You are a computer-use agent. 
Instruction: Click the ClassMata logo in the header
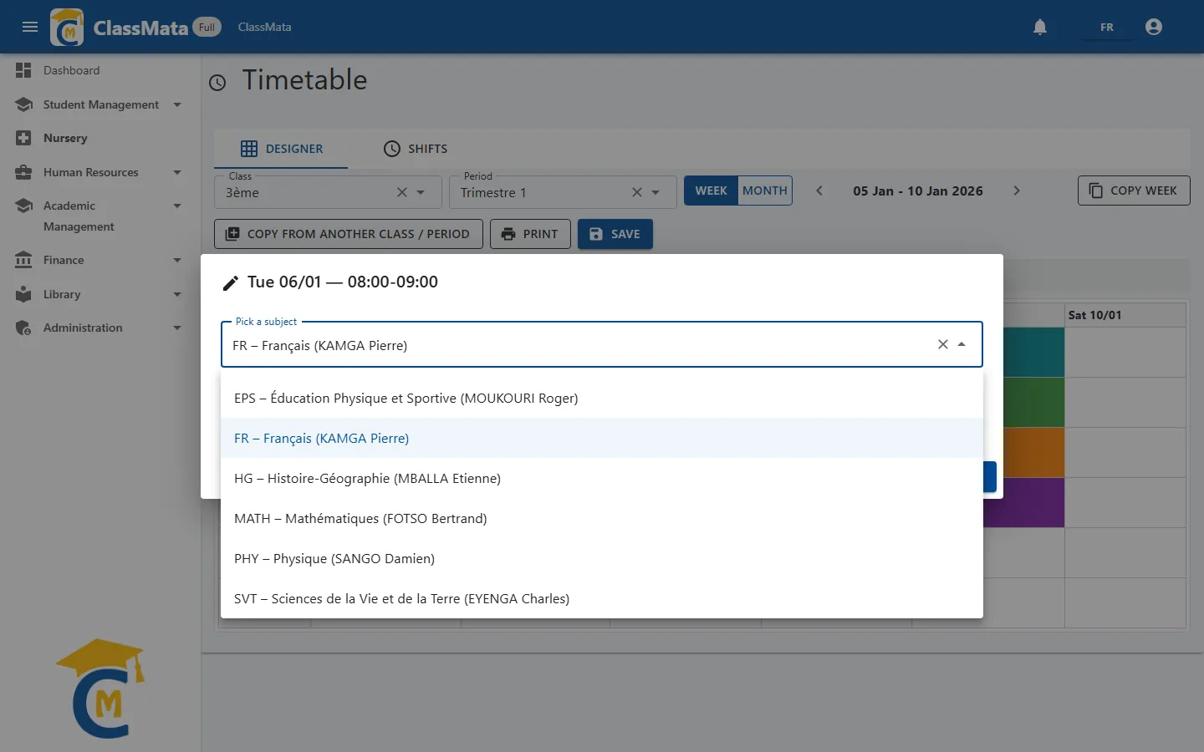67,27
